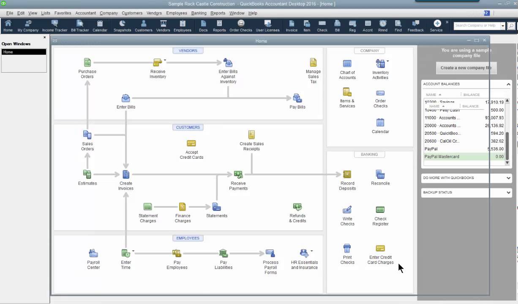The image size is (518, 304).
Task: Expand Do More With QuickBooks section
Action: pyautogui.click(x=508, y=178)
